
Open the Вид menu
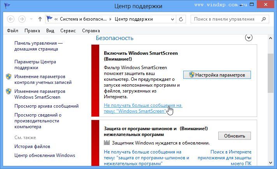pos(50,31)
